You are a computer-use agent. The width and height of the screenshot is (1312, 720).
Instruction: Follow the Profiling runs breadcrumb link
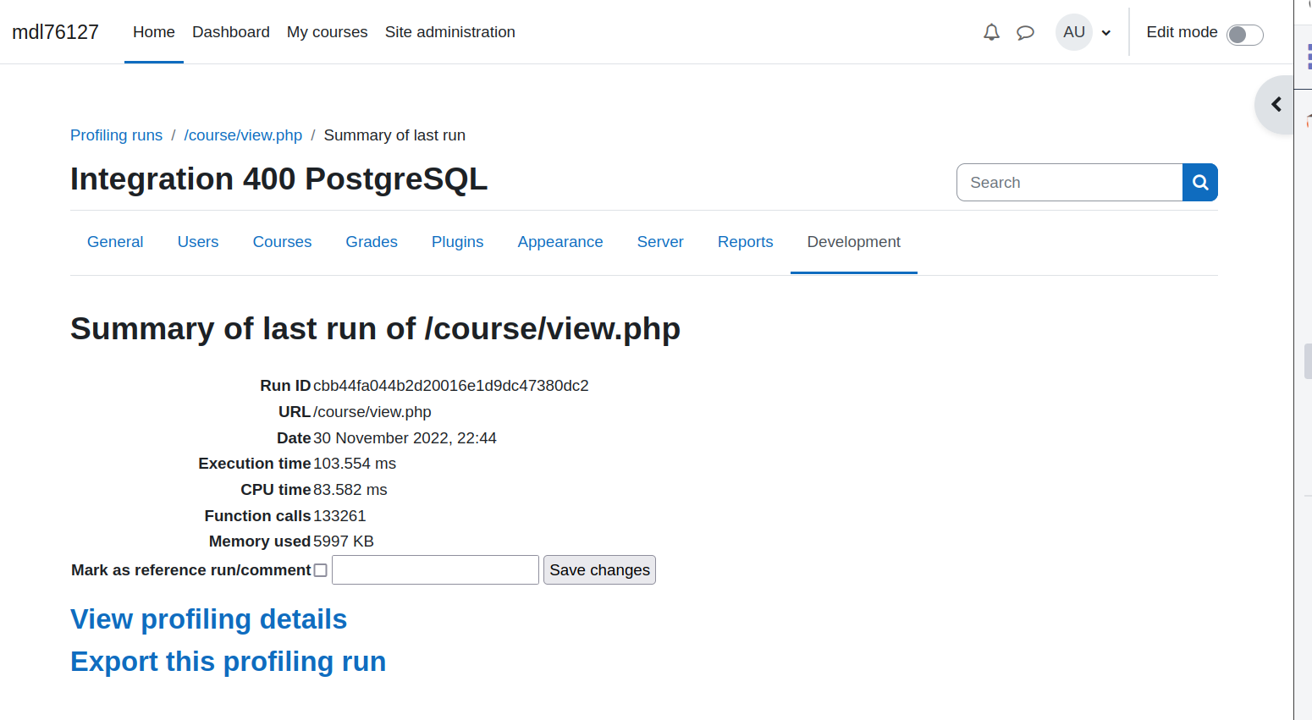click(116, 135)
